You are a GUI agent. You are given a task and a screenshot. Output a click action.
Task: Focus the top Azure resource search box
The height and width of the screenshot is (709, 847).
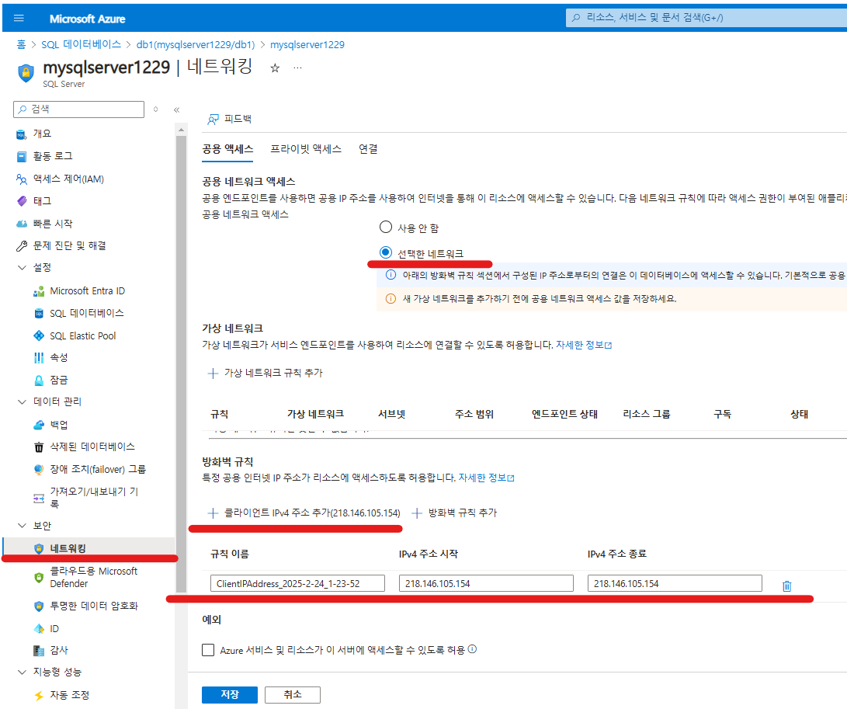pos(706,18)
